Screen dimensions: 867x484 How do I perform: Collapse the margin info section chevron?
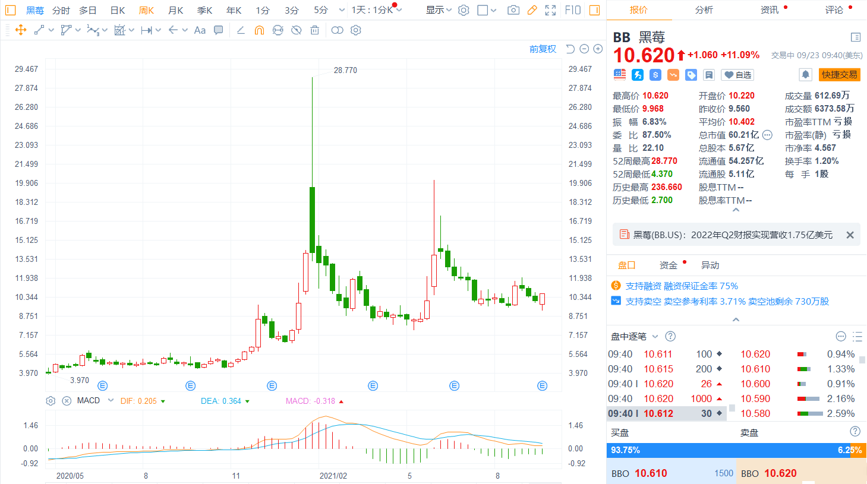pyautogui.click(x=736, y=319)
